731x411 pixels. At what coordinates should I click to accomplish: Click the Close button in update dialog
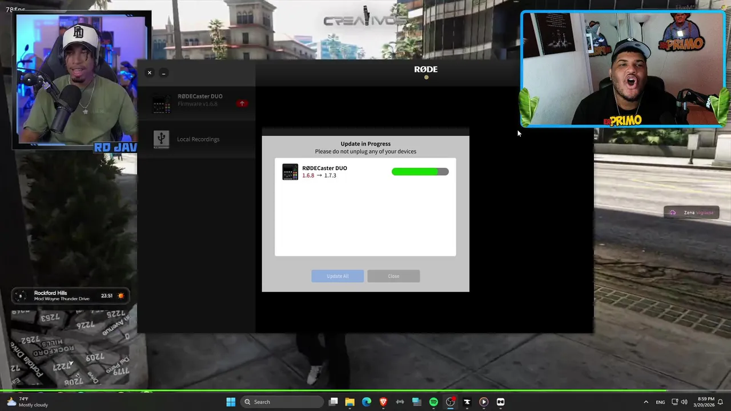tap(393, 276)
